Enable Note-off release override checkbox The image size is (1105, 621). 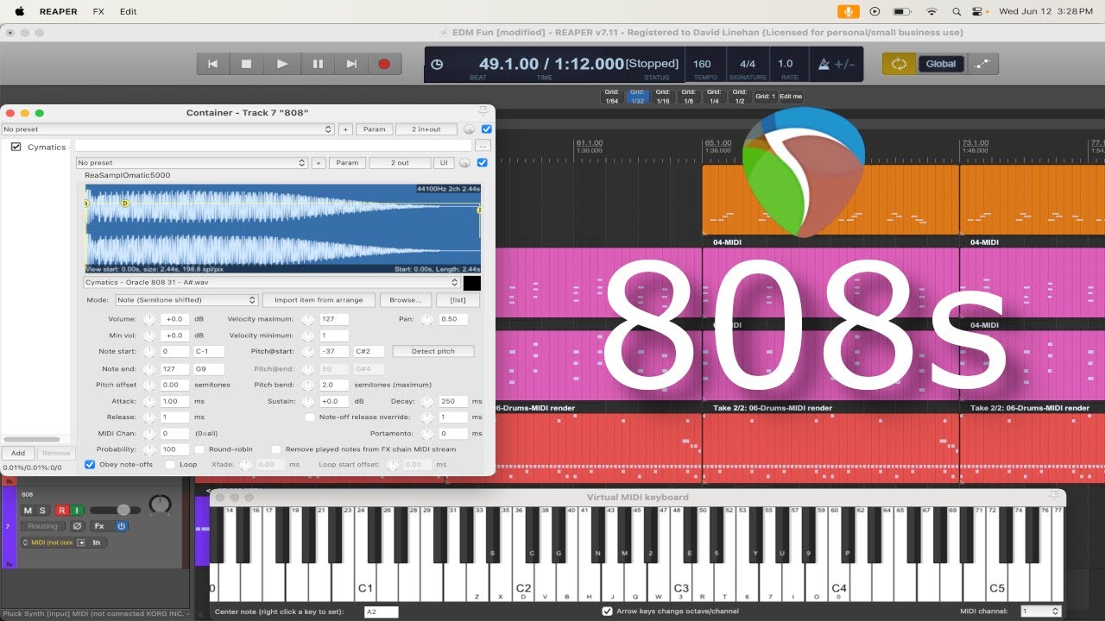click(310, 417)
